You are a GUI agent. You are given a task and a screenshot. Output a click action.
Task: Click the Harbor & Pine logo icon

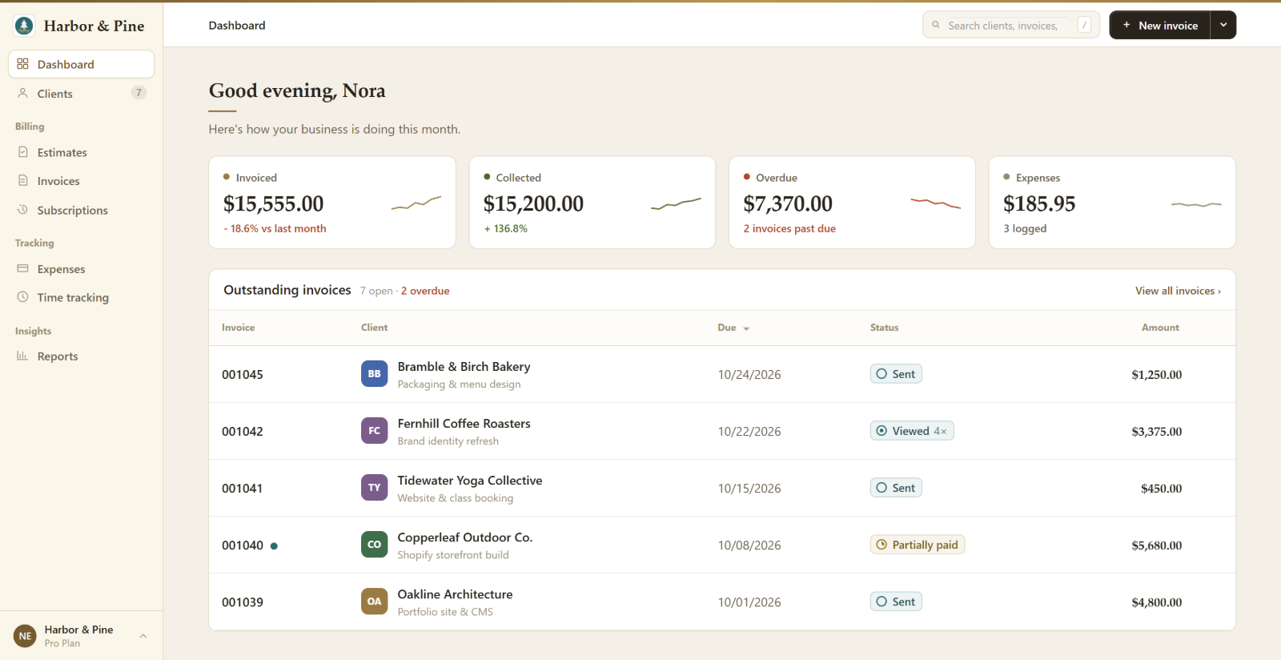(x=24, y=26)
